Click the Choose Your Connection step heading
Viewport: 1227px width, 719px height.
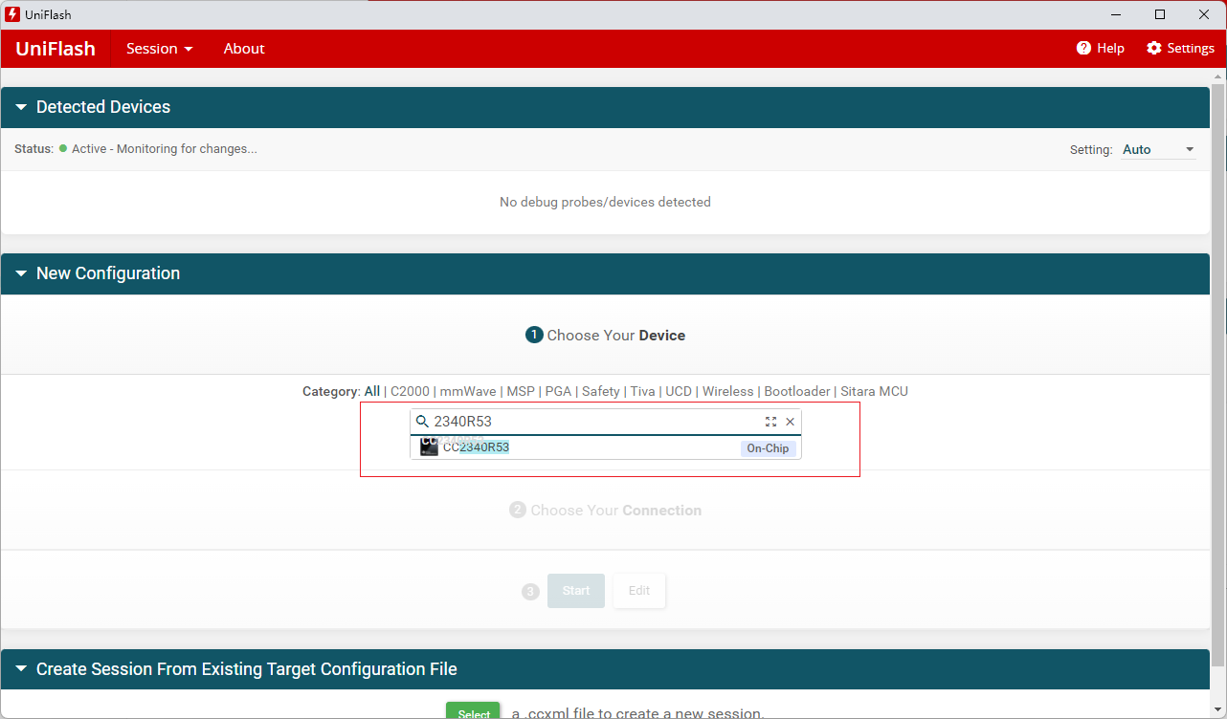[605, 511]
